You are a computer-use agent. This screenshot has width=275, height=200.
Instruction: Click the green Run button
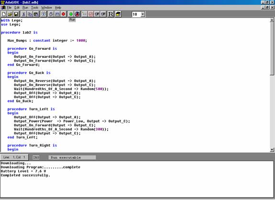point(71,14)
